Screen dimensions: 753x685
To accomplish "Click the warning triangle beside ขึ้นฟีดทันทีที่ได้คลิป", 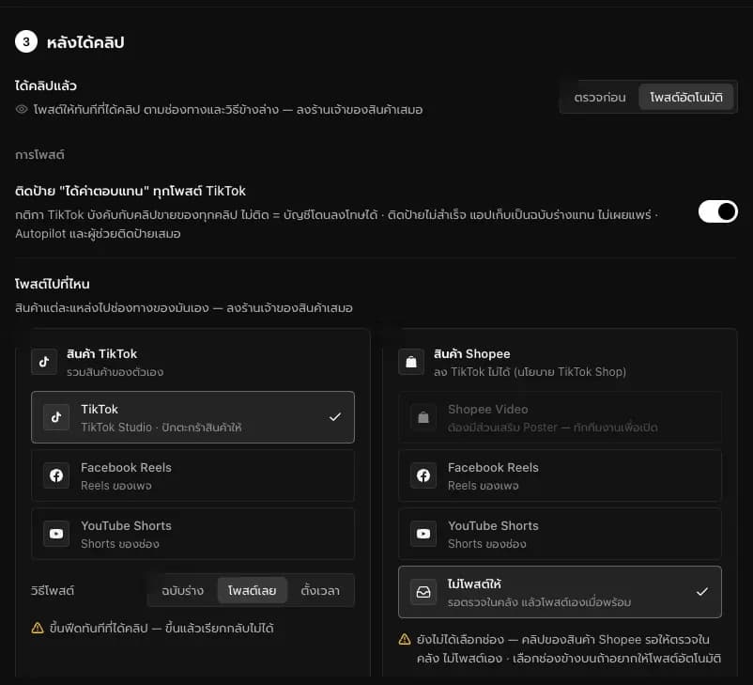I will coord(38,628).
